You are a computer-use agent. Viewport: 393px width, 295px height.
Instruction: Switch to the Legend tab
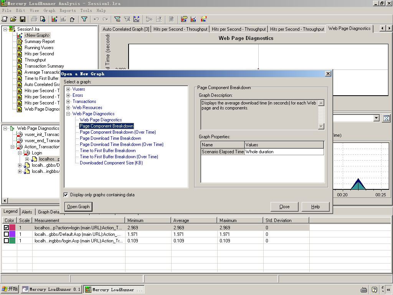pos(10,212)
